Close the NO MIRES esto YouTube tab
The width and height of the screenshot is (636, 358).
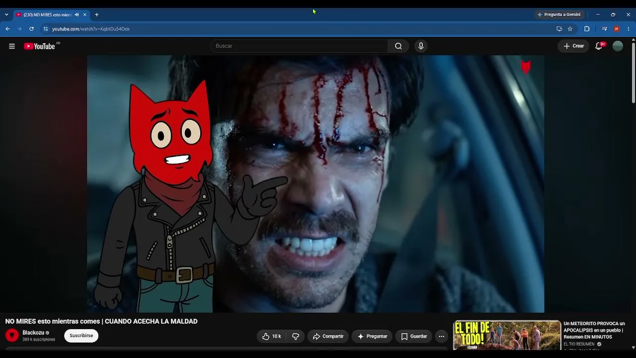click(85, 15)
